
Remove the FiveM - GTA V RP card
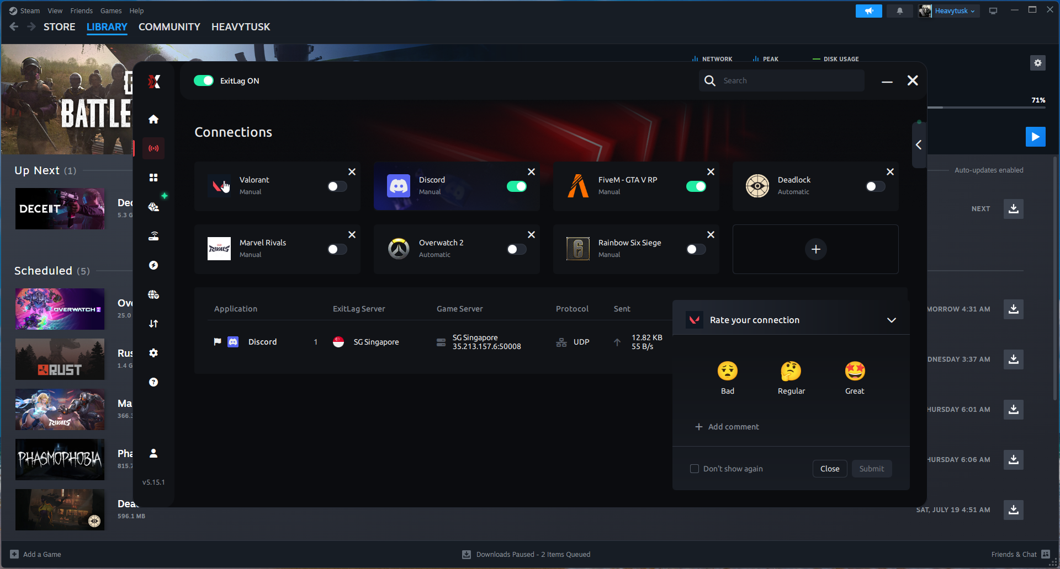point(711,172)
